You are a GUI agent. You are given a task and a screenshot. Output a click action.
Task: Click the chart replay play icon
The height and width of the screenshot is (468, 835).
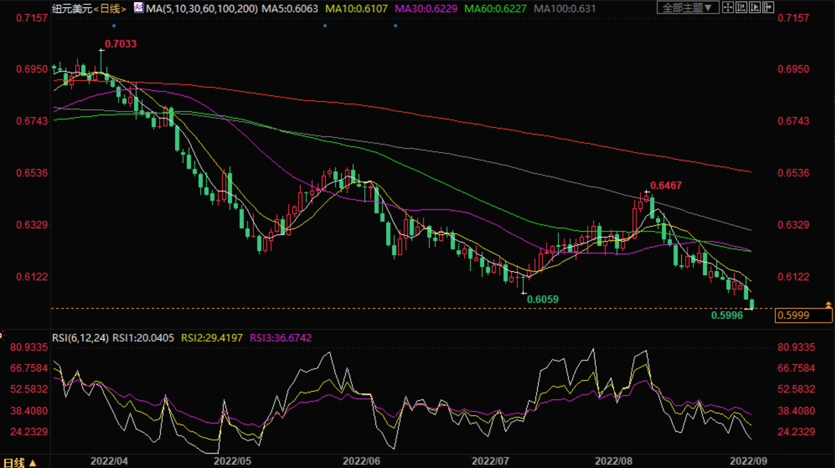tap(755, 8)
